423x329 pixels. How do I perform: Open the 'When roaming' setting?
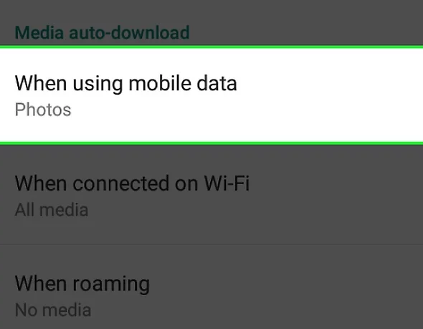211,287
